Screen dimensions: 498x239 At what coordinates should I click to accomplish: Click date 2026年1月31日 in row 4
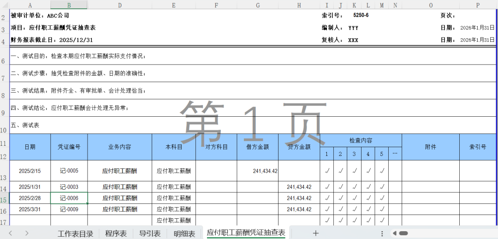pyautogui.click(x=477, y=40)
